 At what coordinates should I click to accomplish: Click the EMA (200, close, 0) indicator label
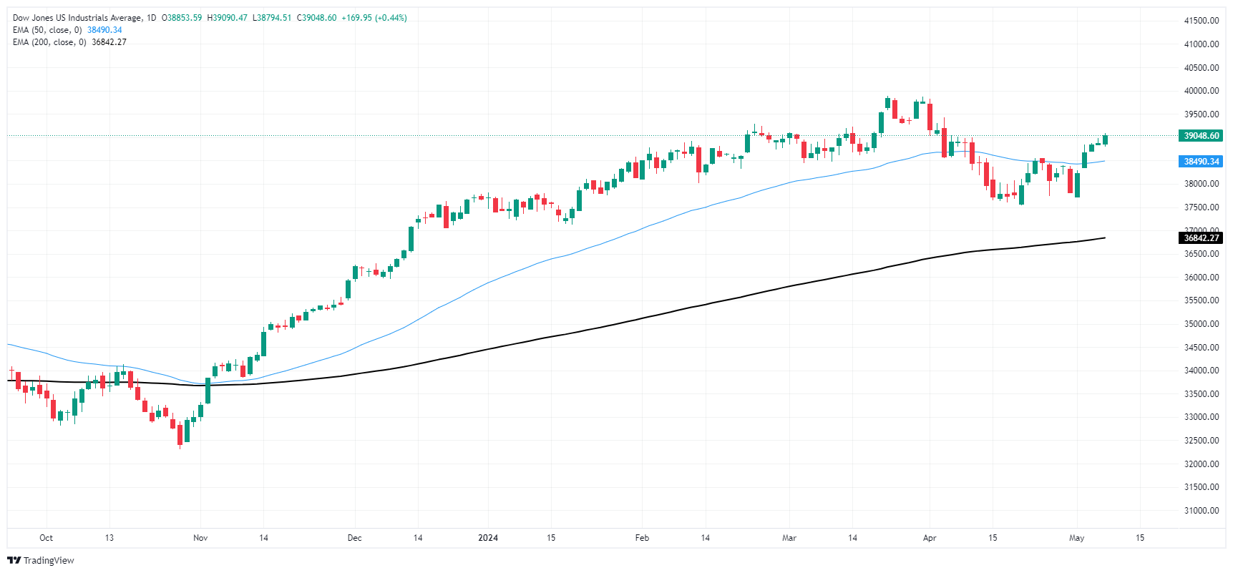49,42
